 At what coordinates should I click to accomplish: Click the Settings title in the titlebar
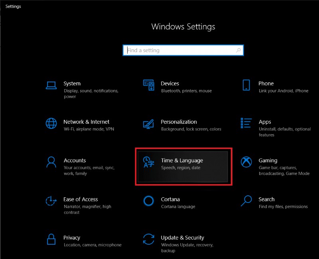13,6
